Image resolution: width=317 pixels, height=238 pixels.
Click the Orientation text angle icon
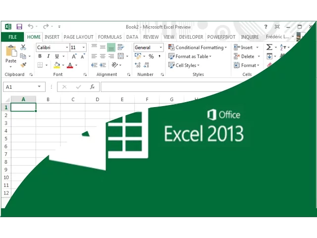(114, 65)
